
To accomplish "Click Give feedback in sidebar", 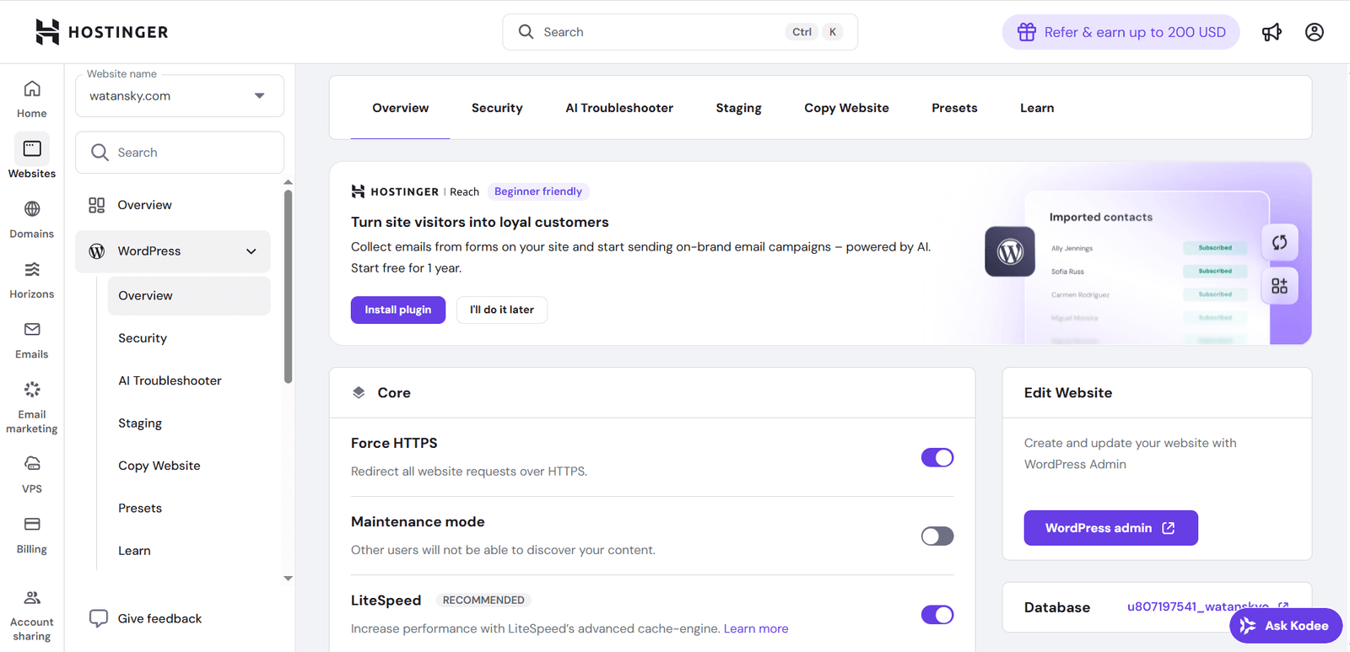I will point(160,618).
